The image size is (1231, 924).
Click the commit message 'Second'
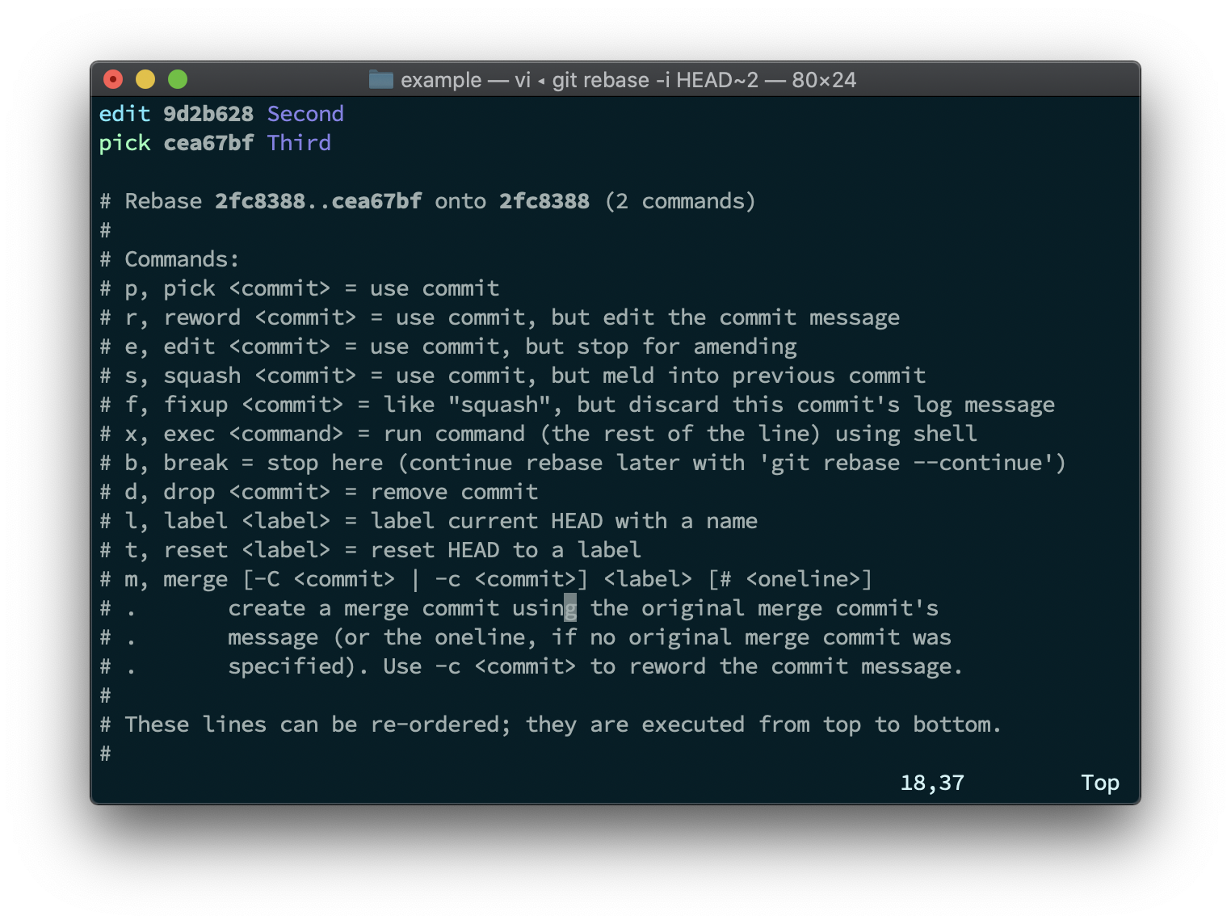point(305,114)
